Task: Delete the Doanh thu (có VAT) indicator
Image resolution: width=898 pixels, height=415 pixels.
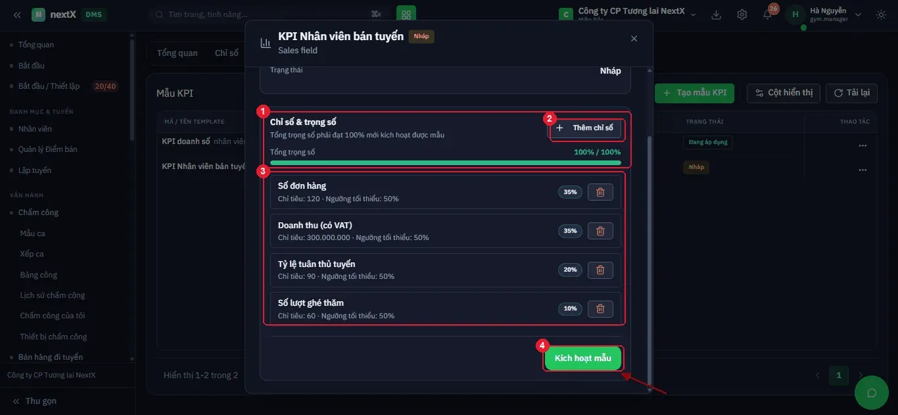Action: (x=600, y=231)
